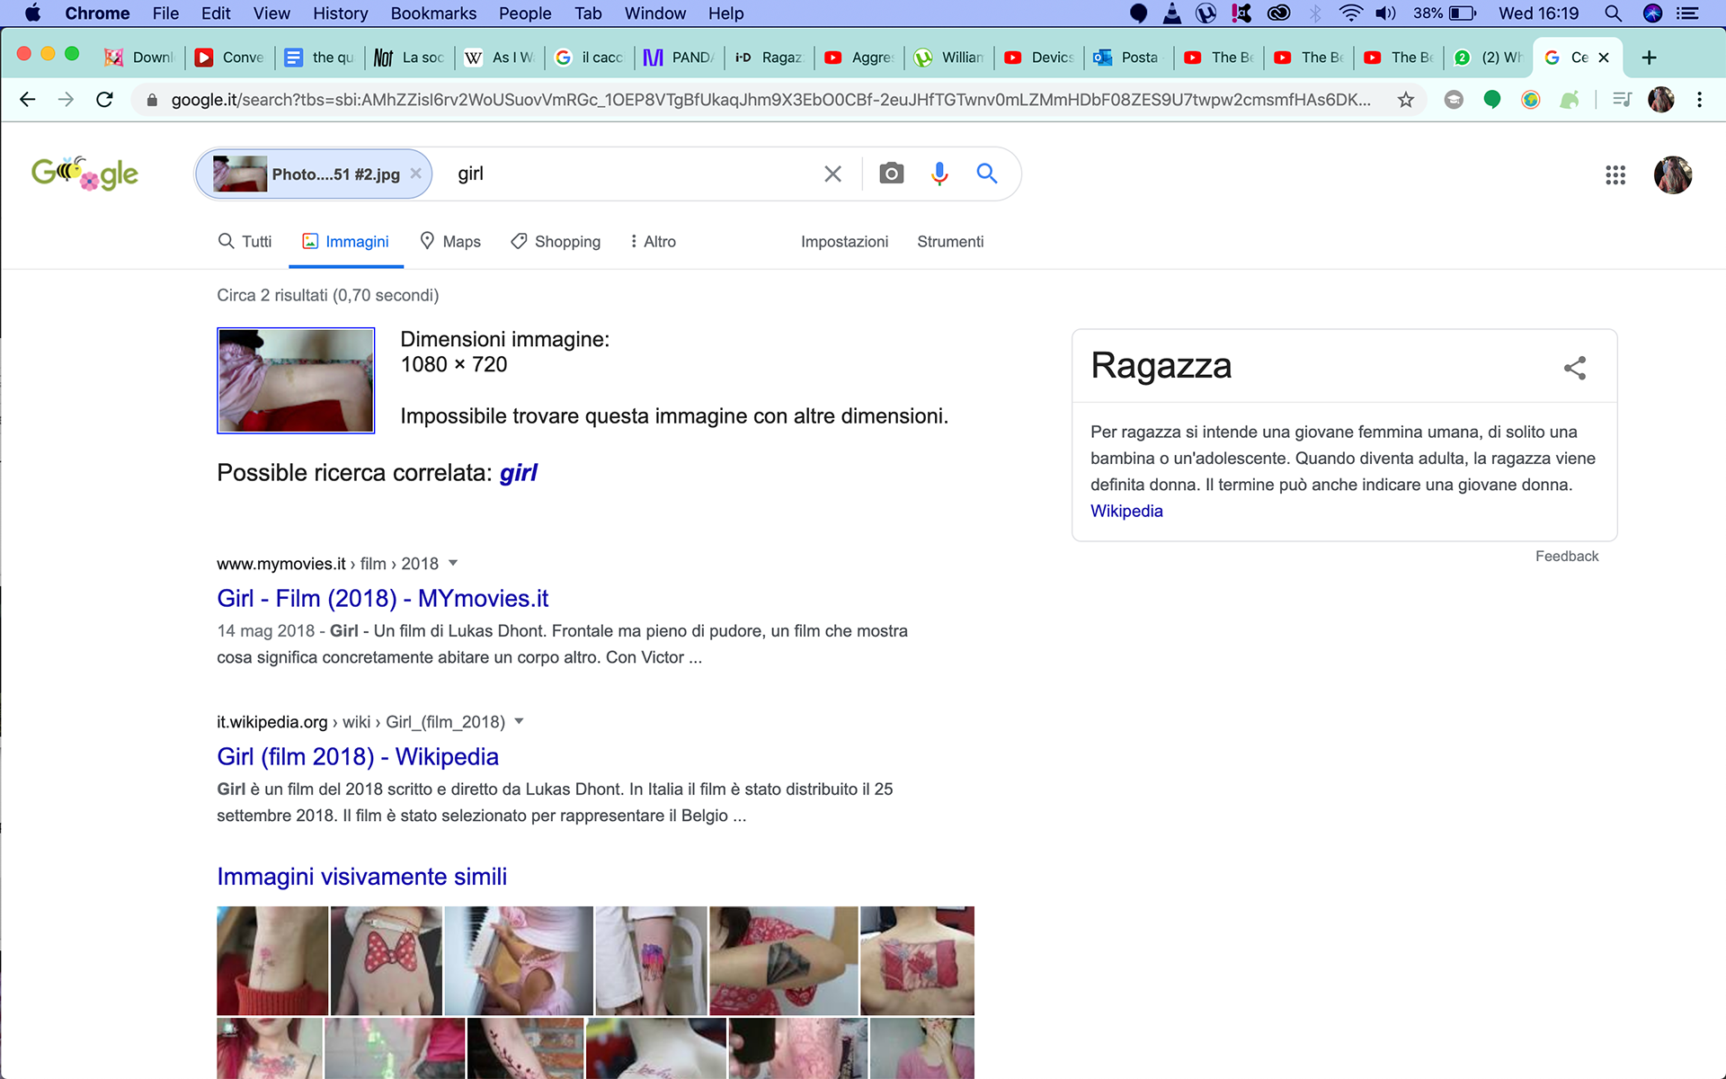Click the site lock icon in address bar
The width and height of the screenshot is (1726, 1079).
point(152,100)
